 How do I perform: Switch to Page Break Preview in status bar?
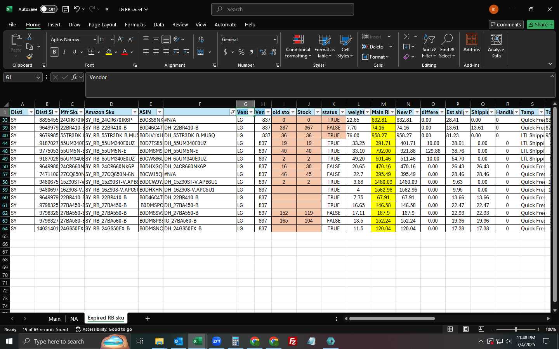tap(481, 329)
